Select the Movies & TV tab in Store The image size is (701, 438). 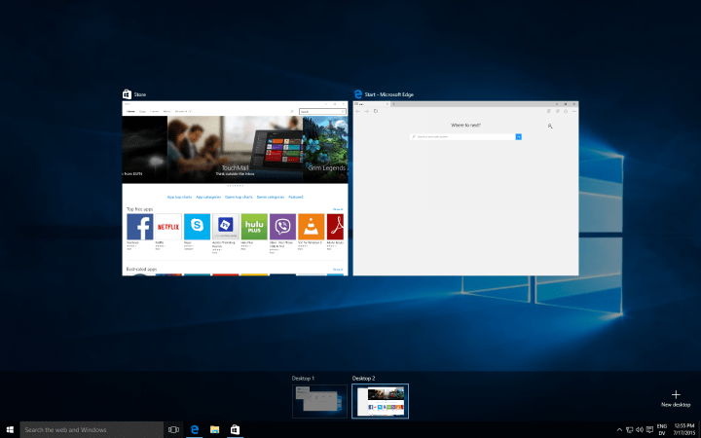(183, 111)
